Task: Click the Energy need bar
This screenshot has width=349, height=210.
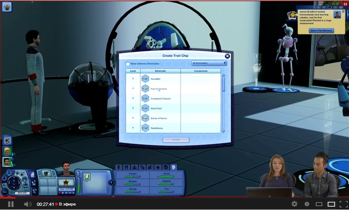Action: click(132, 192)
